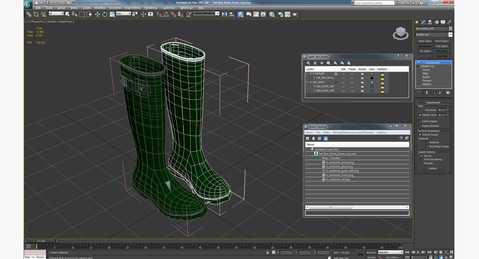Add selected objects to layer with plus icon

point(322,63)
